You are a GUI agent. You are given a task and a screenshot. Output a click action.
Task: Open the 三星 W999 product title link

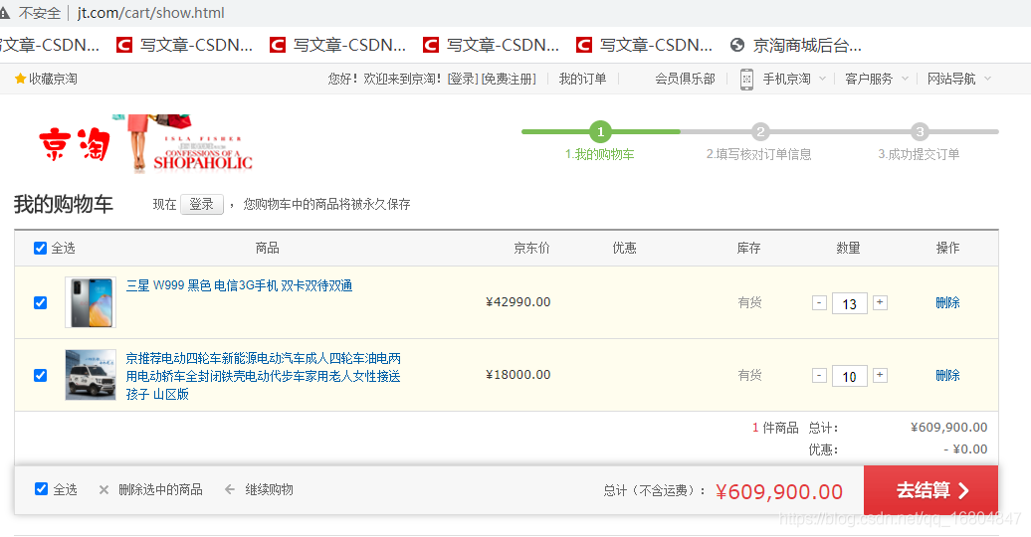pyautogui.click(x=239, y=285)
